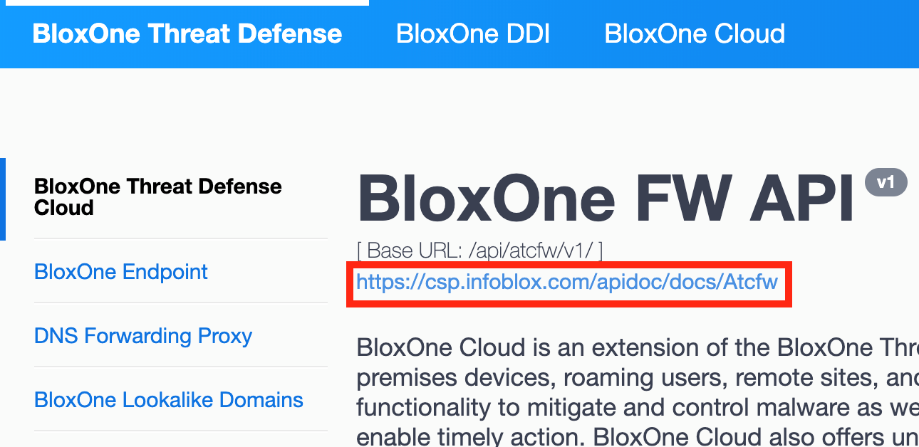
Task: Follow the csp.infoblox.com Atcfw documentation link
Action: [566, 283]
